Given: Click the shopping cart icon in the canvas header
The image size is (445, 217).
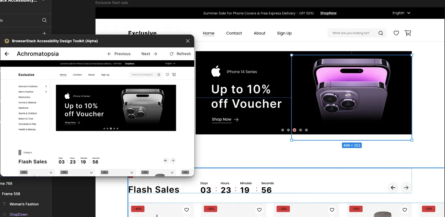Looking at the screenshot, I should pyautogui.click(x=408, y=33).
